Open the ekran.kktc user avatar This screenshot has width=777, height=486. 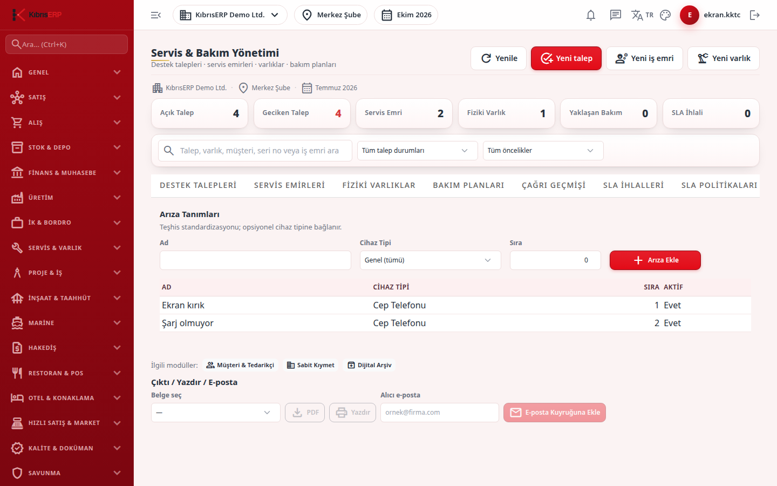(690, 15)
